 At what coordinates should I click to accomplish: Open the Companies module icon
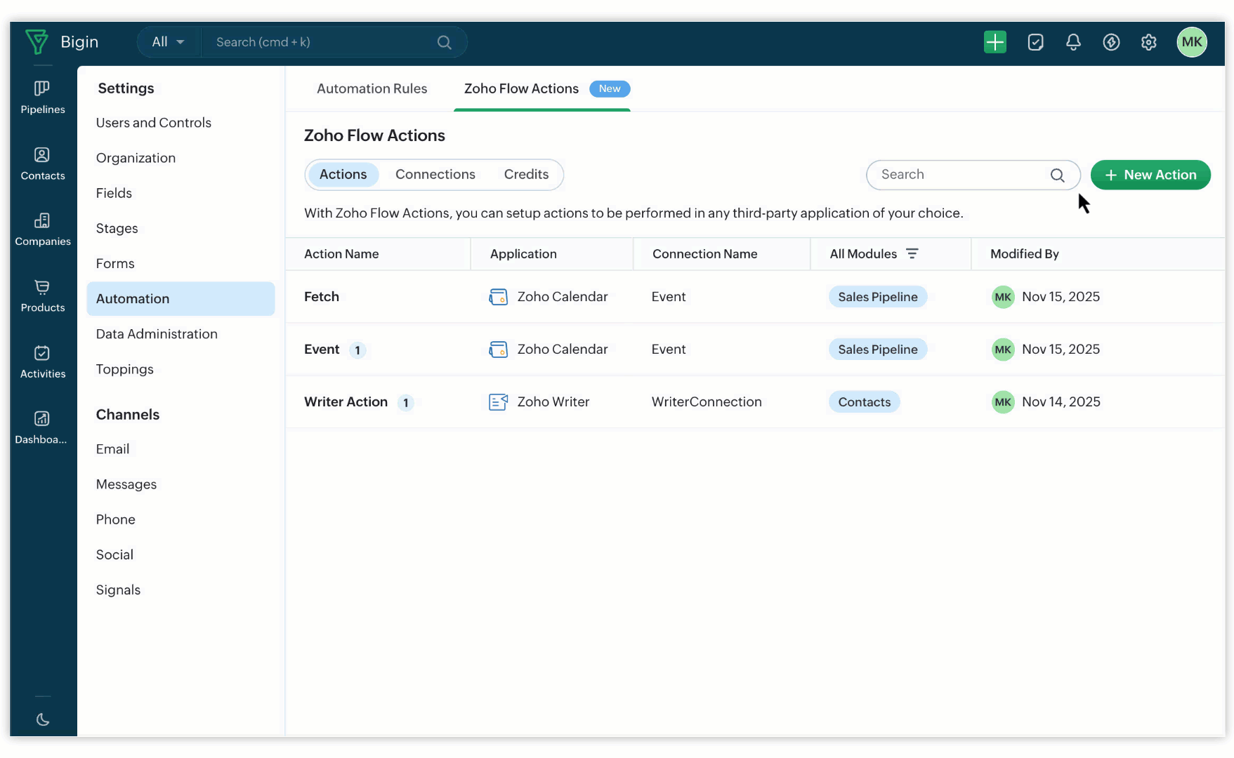tap(42, 230)
